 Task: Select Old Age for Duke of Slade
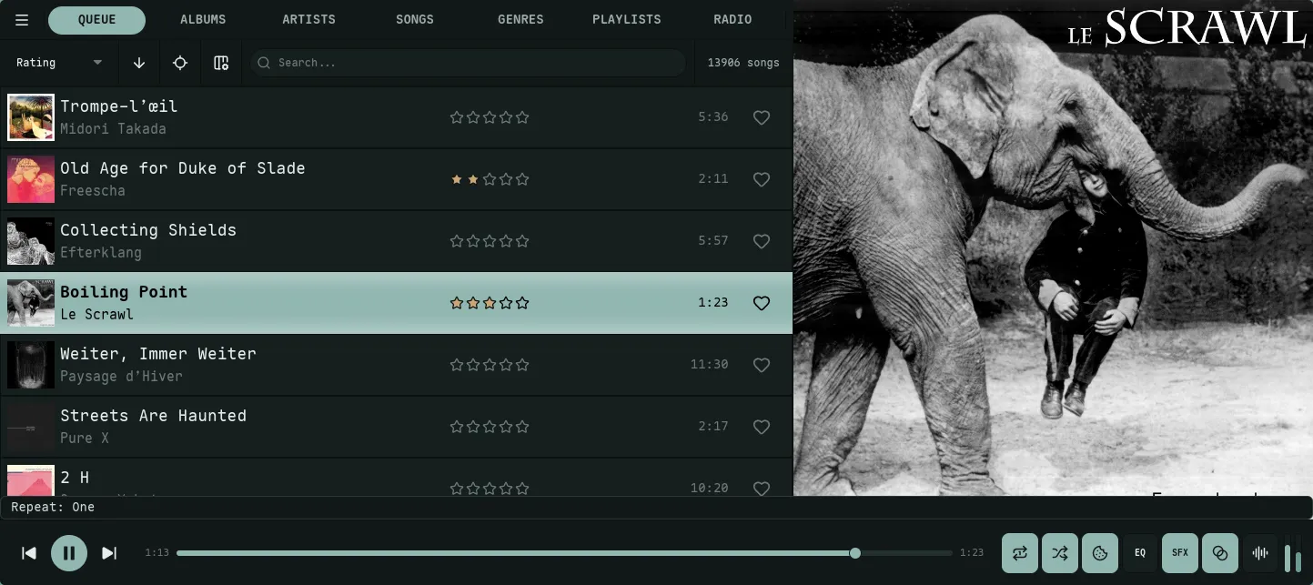pyautogui.click(x=182, y=168)
